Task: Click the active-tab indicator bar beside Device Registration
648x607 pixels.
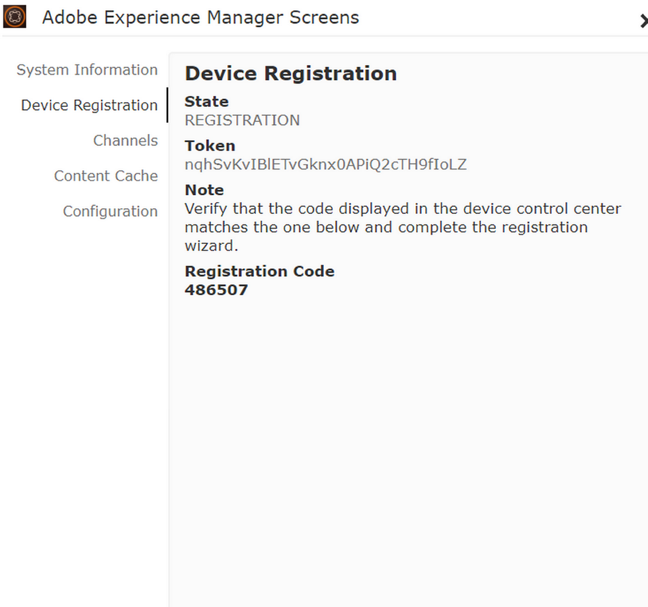Action: point(167,105)
